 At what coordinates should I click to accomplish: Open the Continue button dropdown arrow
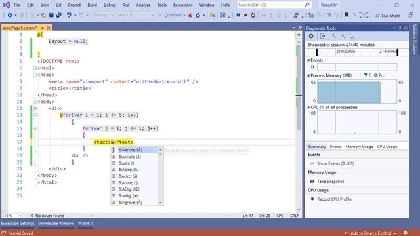(184, 15)
